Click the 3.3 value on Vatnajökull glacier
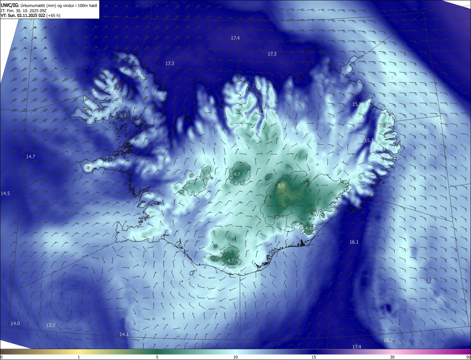 pos(281,186)
